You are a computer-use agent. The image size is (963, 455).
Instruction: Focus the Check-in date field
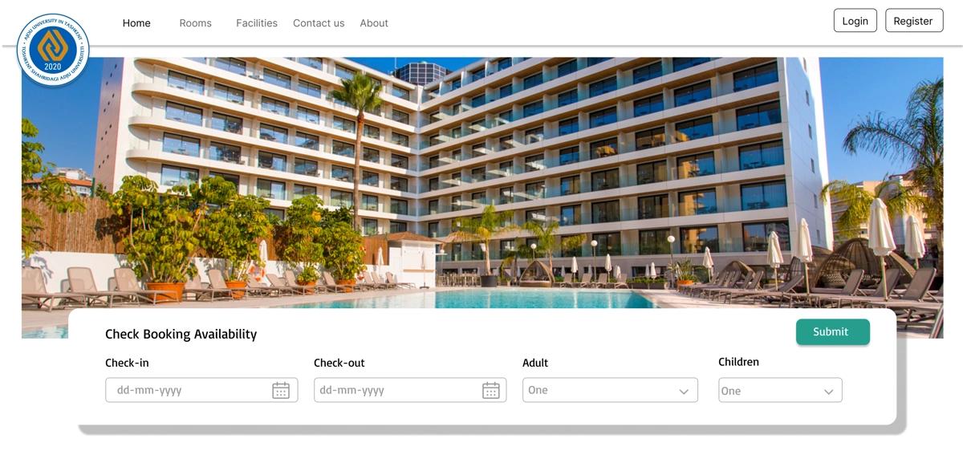pos(201,390)
